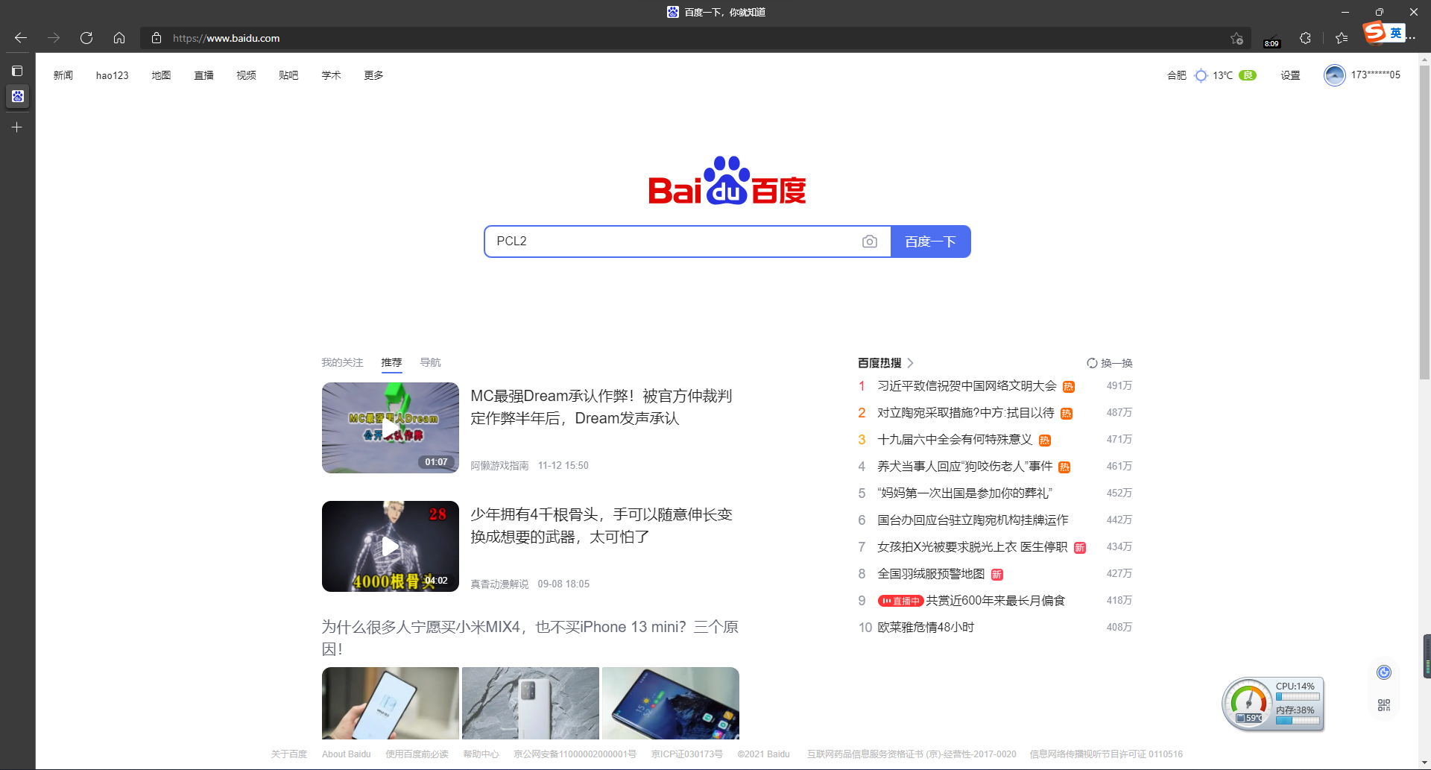Open the 设置 settings menu
Screen dimensions: 1431x770
pyautogui.click(x=1290, y=75)
